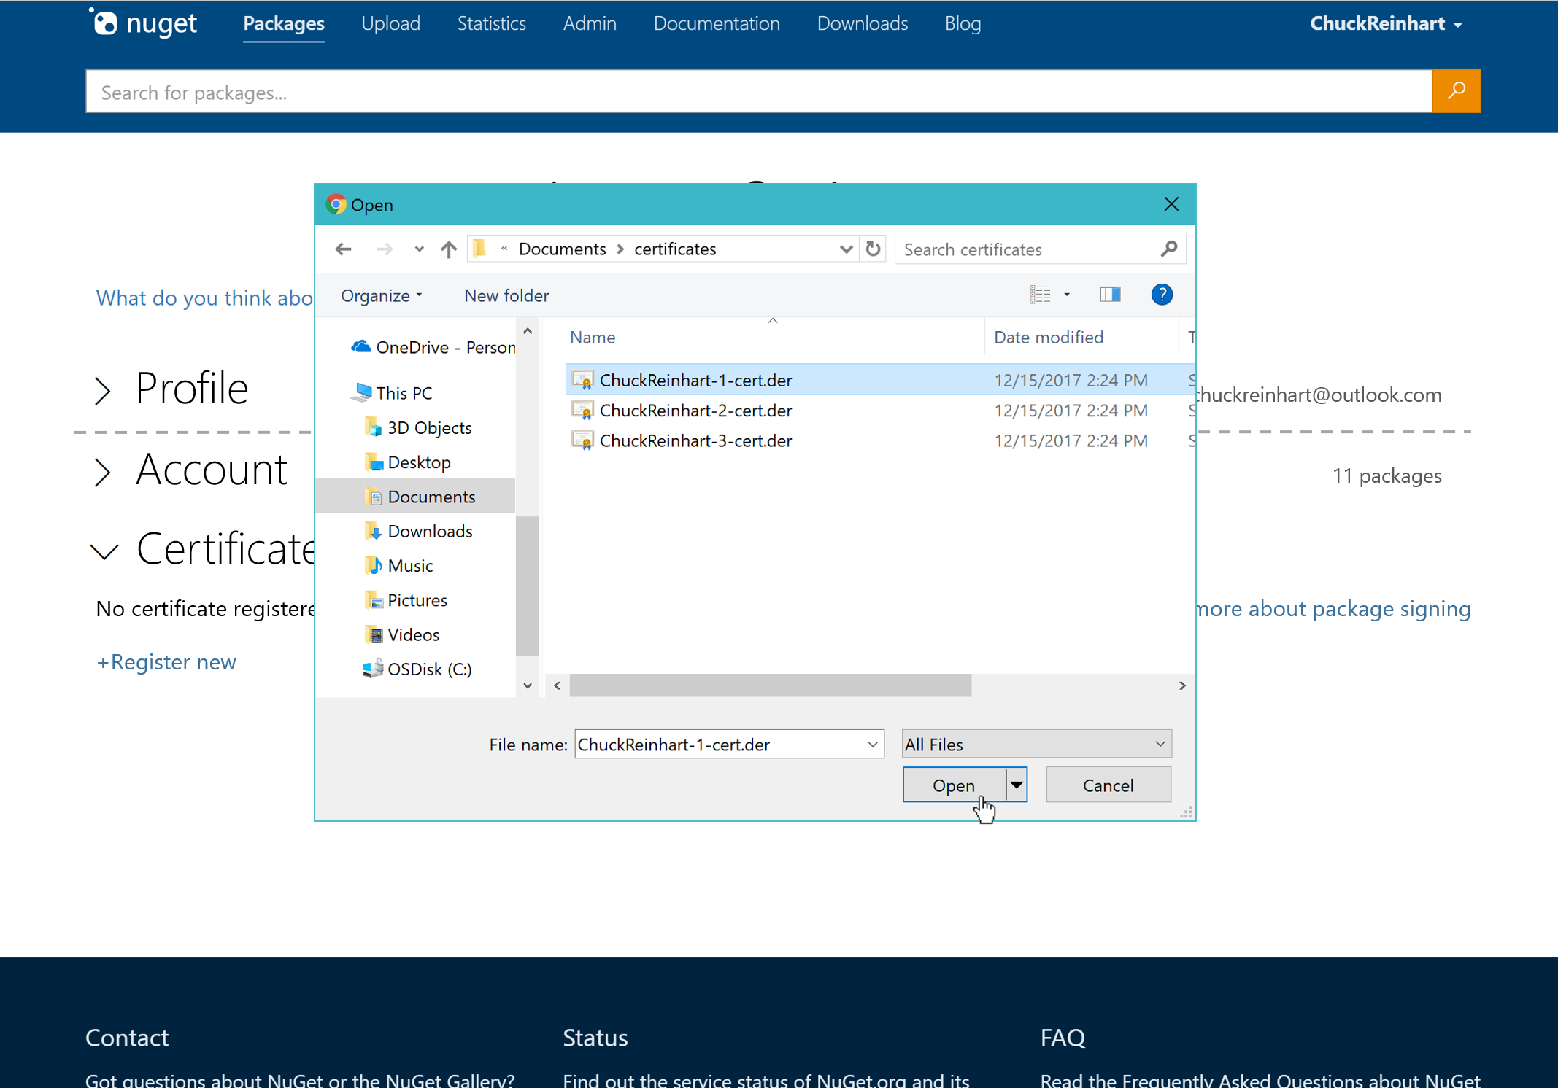Open the recent locations dropdown arrow
This screenshot has width=1558, height=1088.
[419, 249]
